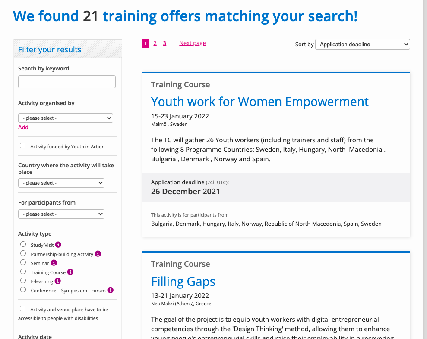The width and height of the screenshot is (427, 339).
Task: Open the For participants from dropdown
Action: (x=61, y=214)
